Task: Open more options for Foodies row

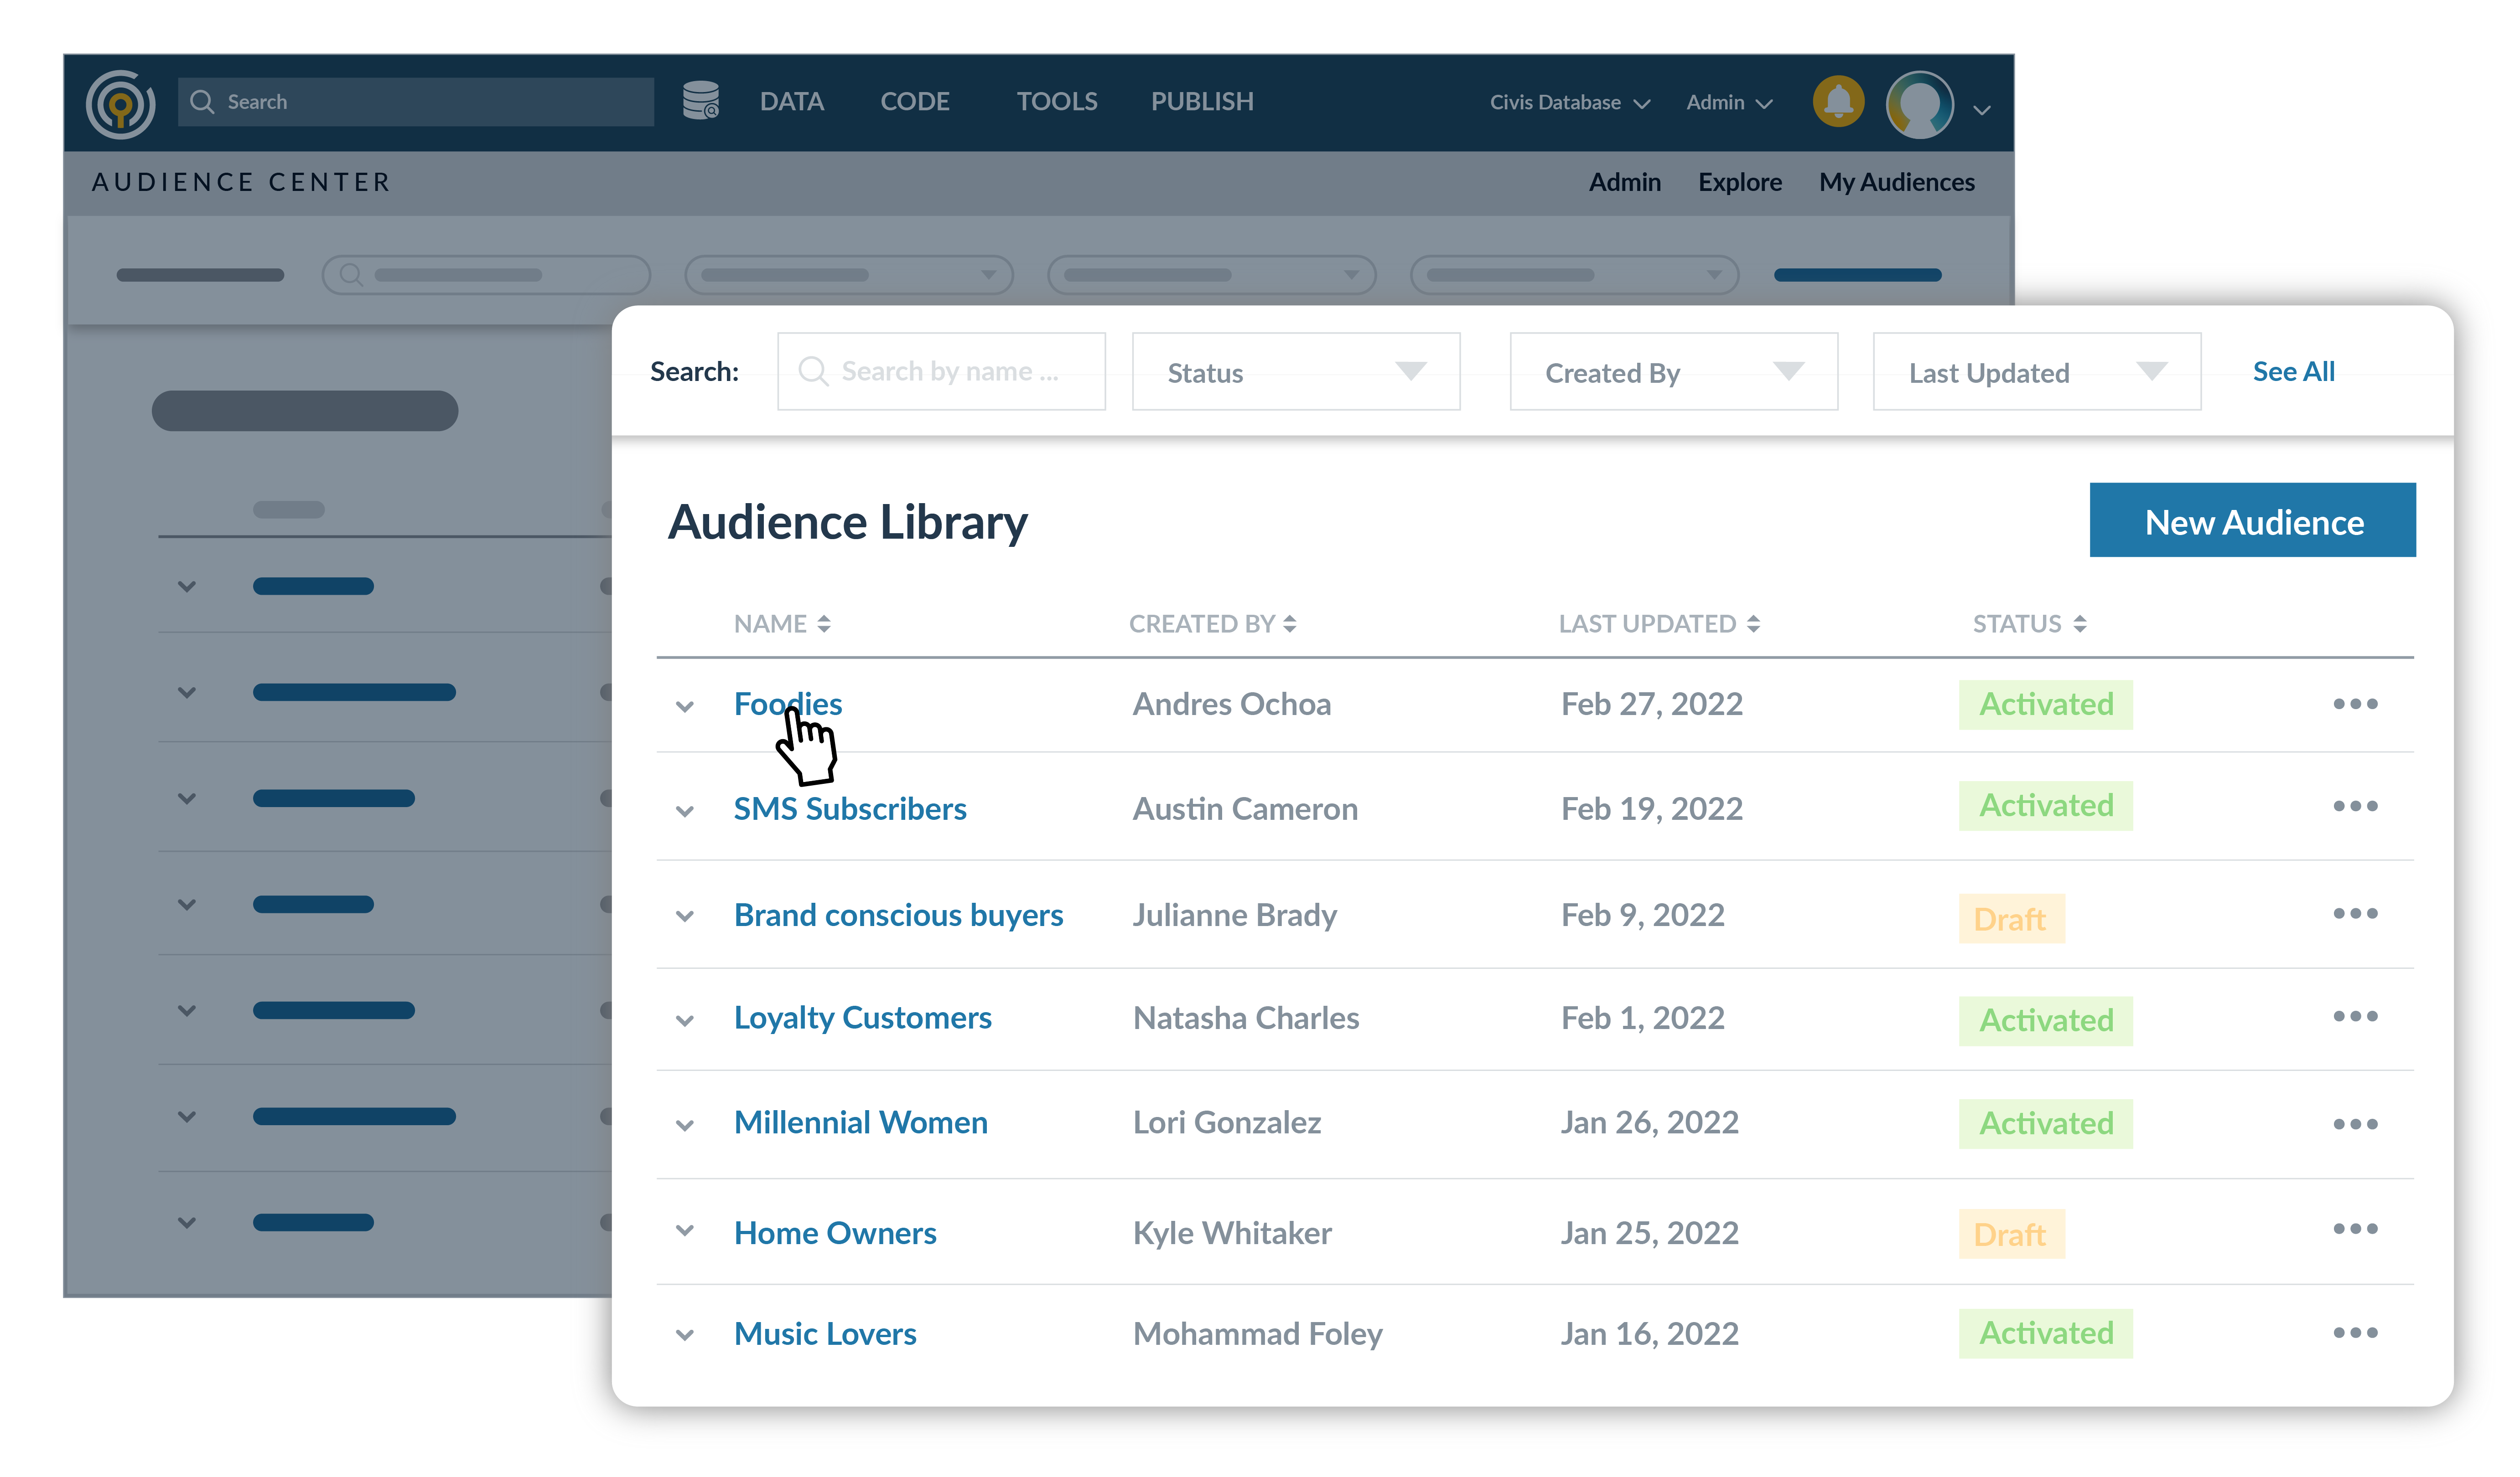Action: [2355, 704]
